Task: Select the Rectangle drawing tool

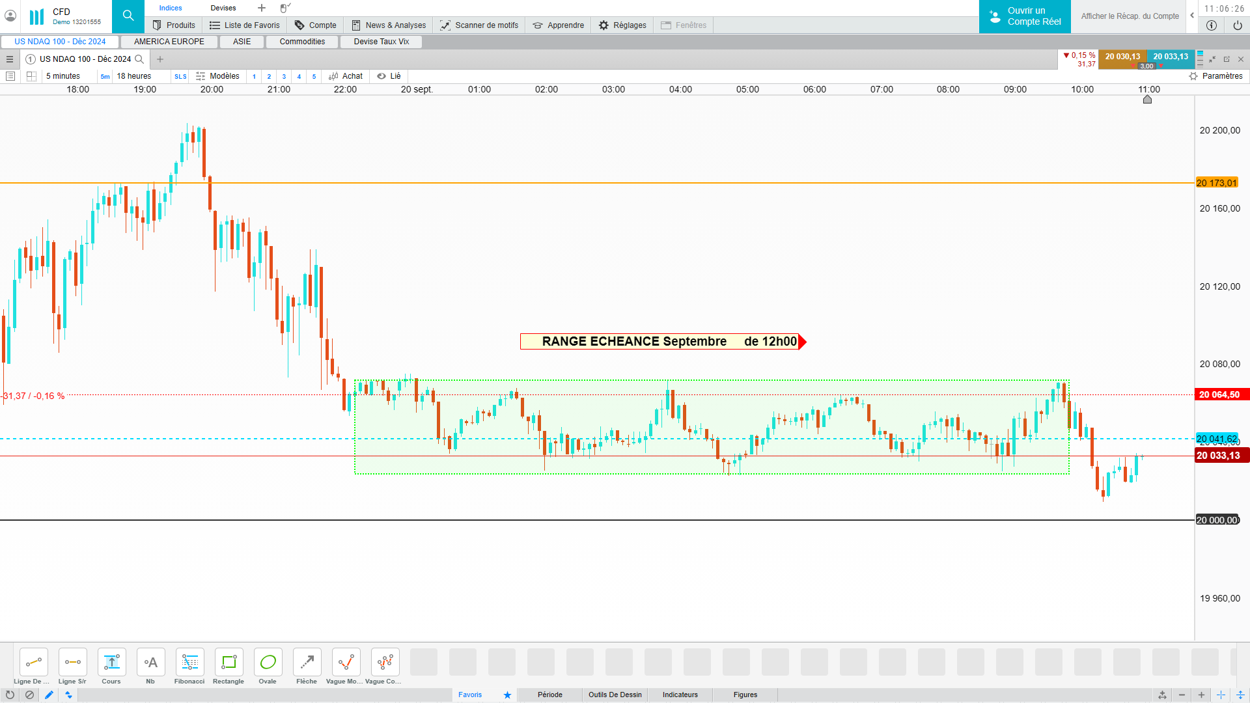Action: (229, 663)
